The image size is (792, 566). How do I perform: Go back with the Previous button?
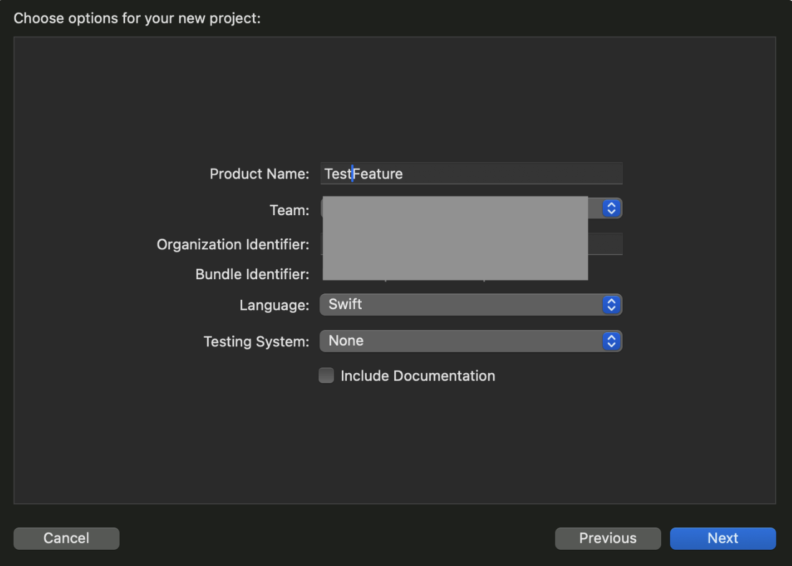point(608,538)
